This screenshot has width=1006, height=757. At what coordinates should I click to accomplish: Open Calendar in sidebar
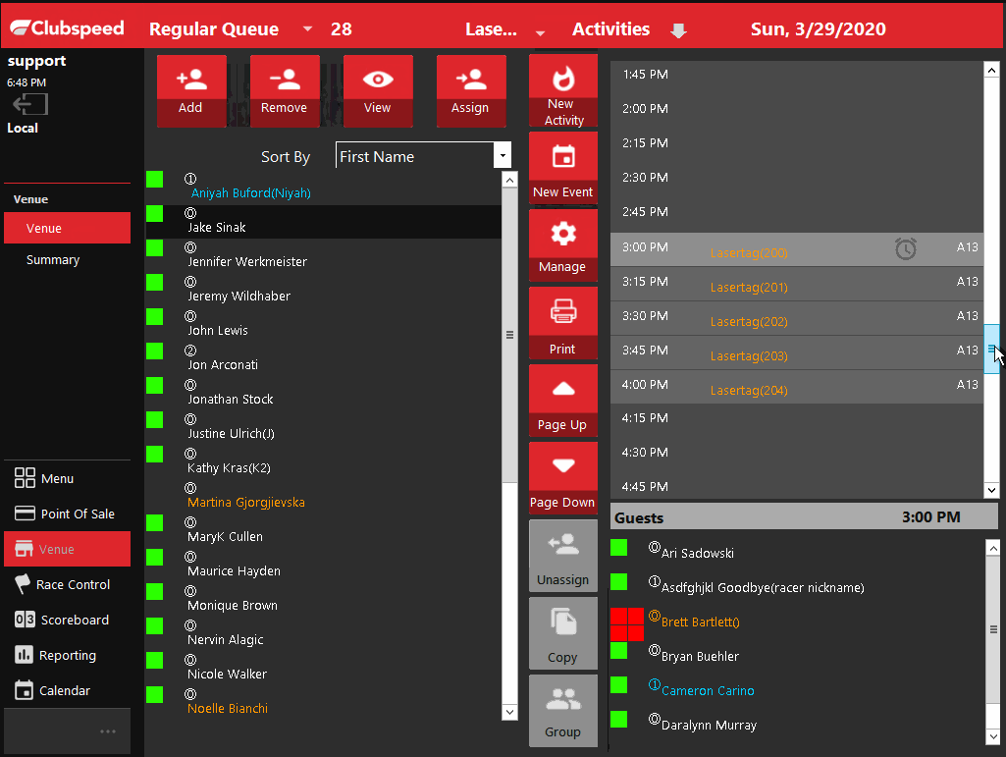[67, 690]
